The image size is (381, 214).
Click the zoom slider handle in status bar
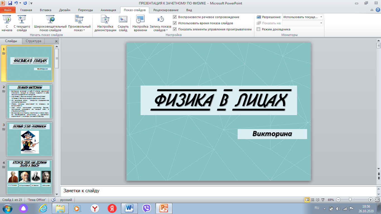click(350, 200)
